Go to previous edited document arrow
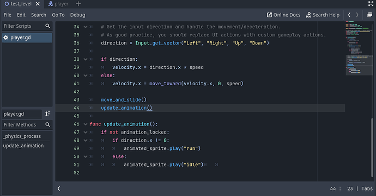 [349, 15]
